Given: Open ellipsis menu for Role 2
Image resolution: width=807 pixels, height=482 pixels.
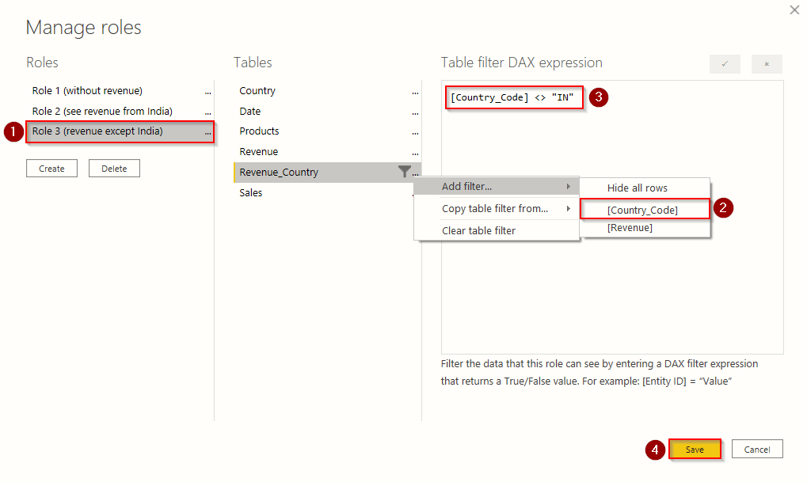Looking at the screenshot, I should tap(208, 112).
